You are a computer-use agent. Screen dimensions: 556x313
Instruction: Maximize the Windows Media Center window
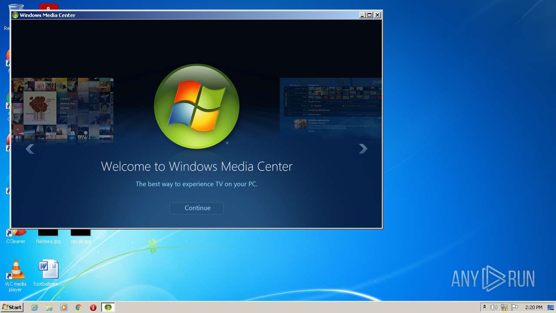(x=370, y=15)
